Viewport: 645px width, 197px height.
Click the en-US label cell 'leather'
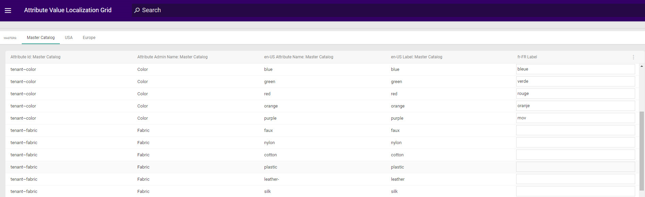398,179
